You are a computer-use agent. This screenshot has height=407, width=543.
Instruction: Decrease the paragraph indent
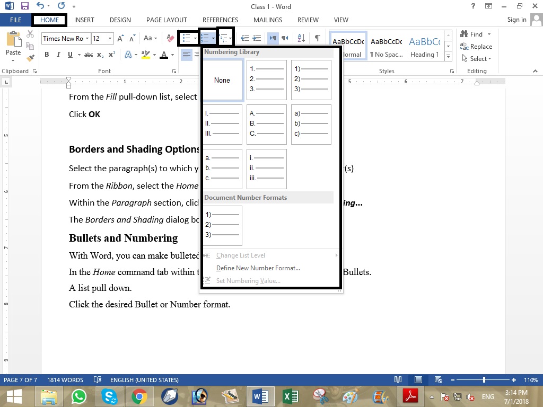coord(245,38)
